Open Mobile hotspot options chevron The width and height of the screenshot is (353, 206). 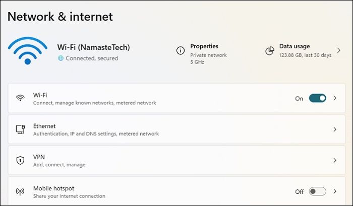(x=335, y=191)
